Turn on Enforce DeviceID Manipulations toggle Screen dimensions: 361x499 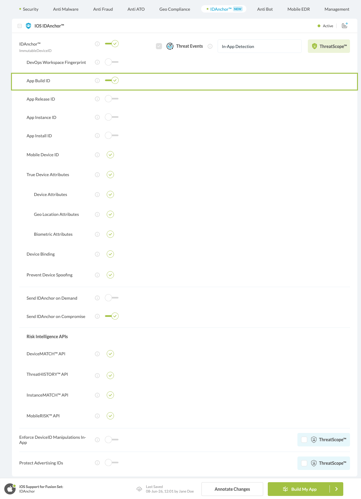(112, 440)
